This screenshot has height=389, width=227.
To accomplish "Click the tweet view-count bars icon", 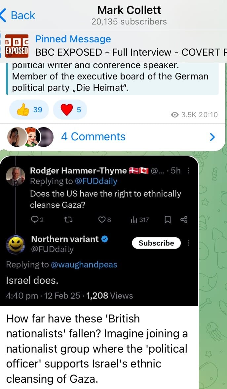I will (134, 219).
